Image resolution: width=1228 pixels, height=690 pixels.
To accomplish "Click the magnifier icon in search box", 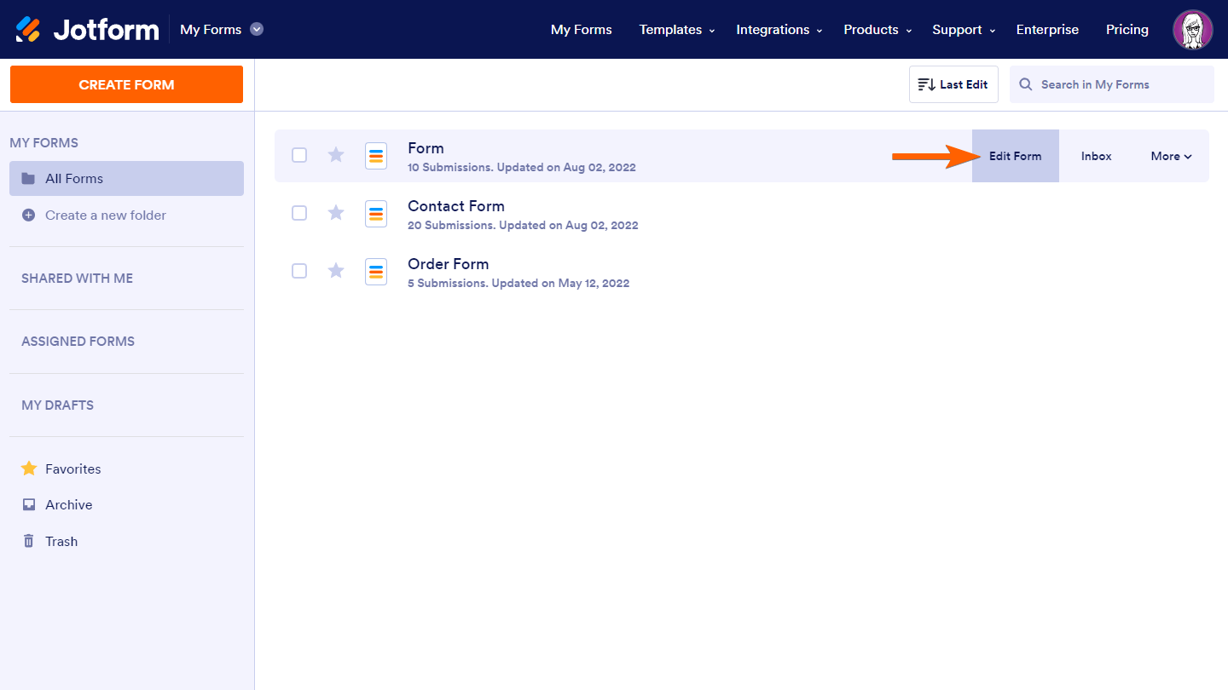I will tap(1026, 84).
